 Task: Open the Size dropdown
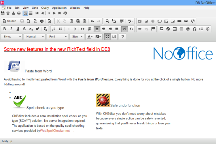[x=77, y=37]
